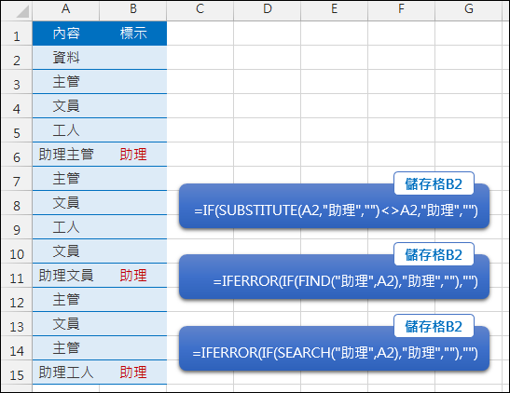This screenshot has width=510, height=393.
Task: Select row 1 header
Action: [17, 34]
